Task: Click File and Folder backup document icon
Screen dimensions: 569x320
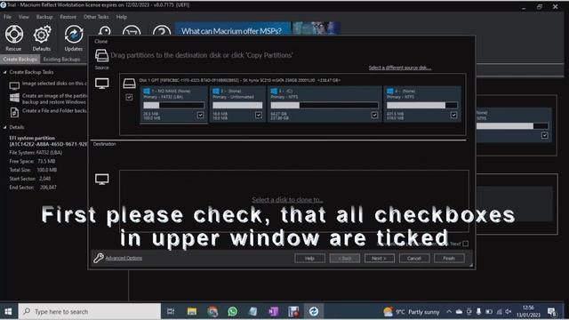Action: pyautogui.click(x=14, y=112)
